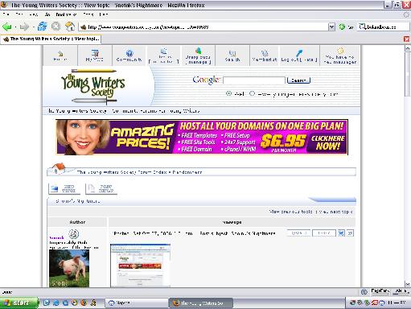Select the Web radio button under Google search
411x309 pixels.
[228, 93]
